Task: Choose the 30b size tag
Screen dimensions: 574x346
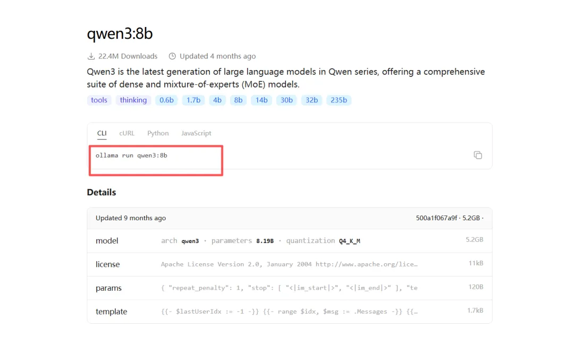Action: tap(286, 100)
